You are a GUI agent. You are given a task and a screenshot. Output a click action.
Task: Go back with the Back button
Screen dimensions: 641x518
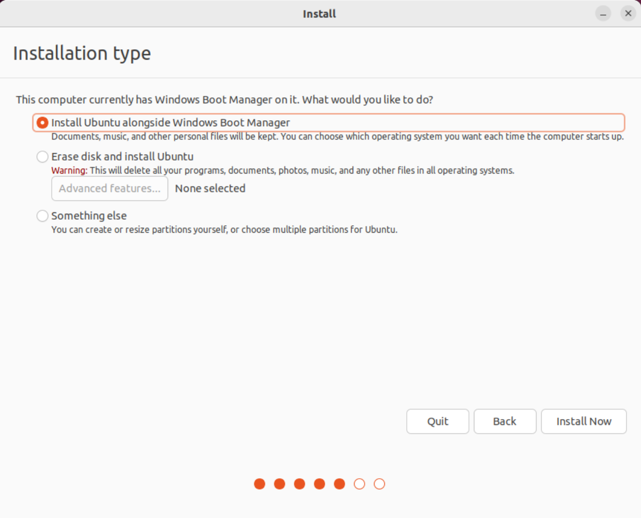(505, 422)
